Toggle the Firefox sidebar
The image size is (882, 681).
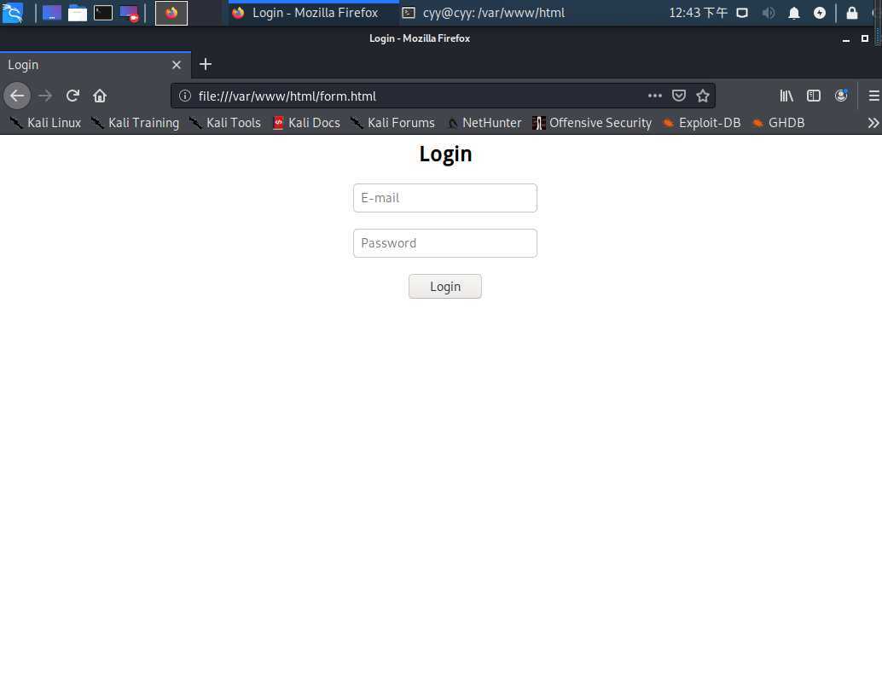814,96
